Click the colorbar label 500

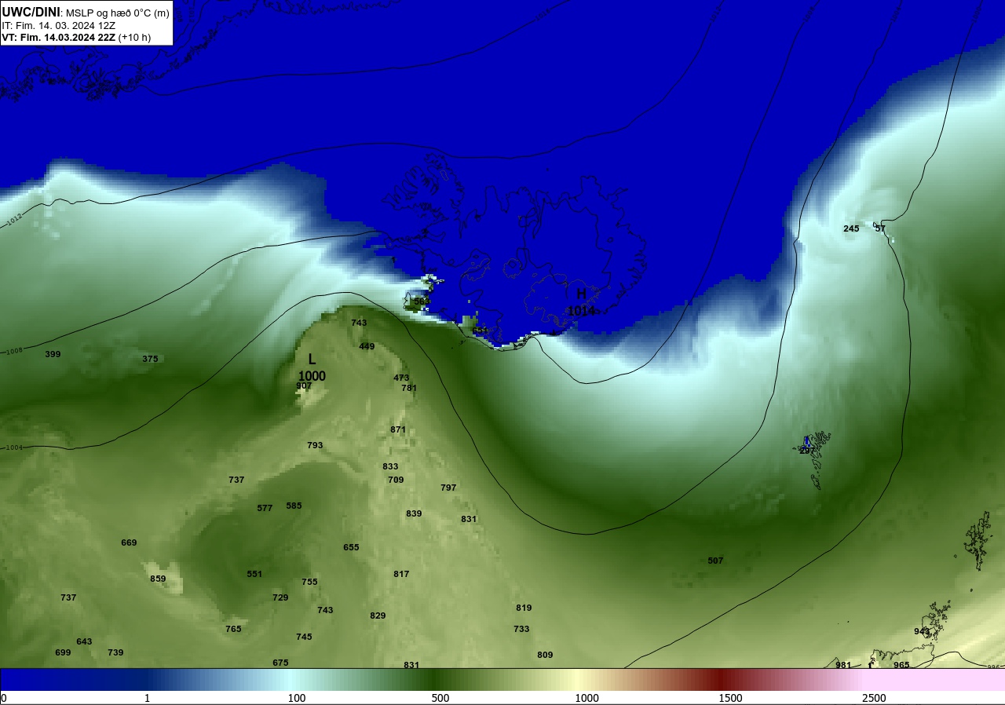pyautogui.click(x=440, y=698)
